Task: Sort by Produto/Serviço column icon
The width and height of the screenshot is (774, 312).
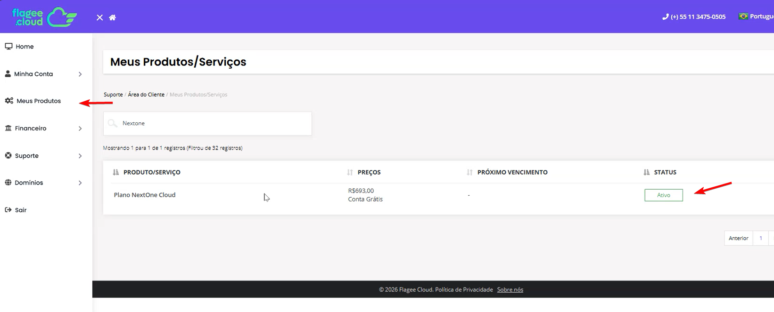Action: click(x=116, y=172)
